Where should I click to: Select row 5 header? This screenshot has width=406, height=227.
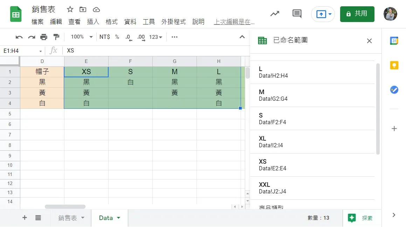coord(10,114)
